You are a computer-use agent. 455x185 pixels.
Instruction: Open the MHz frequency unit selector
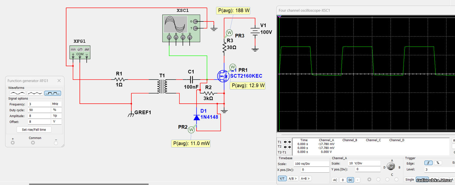(x=56, y=104)
